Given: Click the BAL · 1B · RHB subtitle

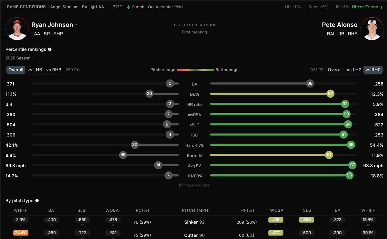Looking at the screenshot, I should (x=342, y=33).
